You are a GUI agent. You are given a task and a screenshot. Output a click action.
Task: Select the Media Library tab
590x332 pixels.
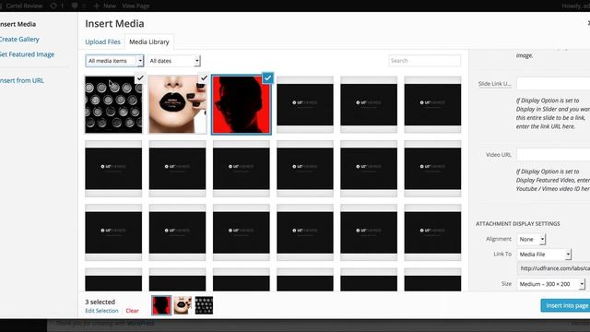(149, 41)
